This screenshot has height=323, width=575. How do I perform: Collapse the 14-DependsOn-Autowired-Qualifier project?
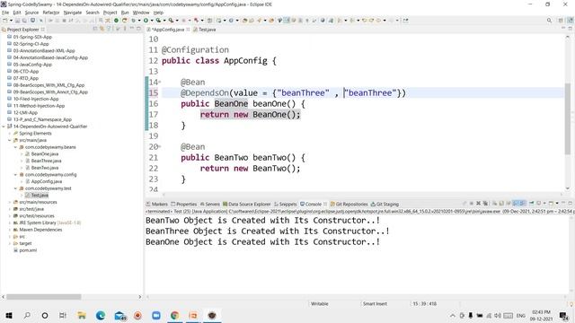pos(4,127)
